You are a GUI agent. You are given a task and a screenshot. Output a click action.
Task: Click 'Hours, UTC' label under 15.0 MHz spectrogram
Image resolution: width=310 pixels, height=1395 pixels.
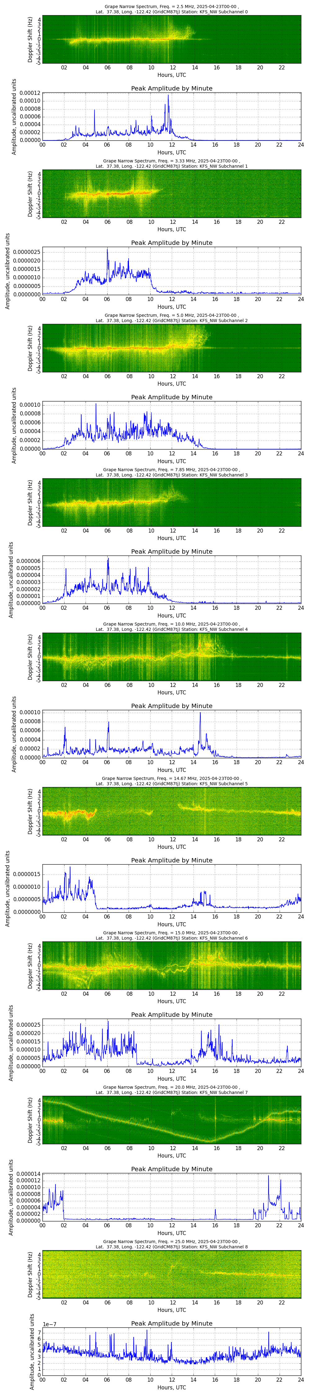point(171,1001)
